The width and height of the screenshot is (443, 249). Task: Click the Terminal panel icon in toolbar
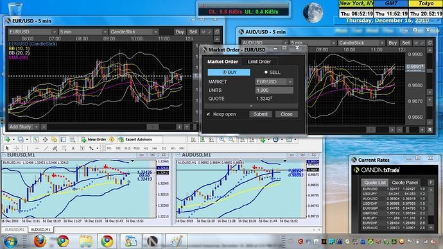pos(64,139)
